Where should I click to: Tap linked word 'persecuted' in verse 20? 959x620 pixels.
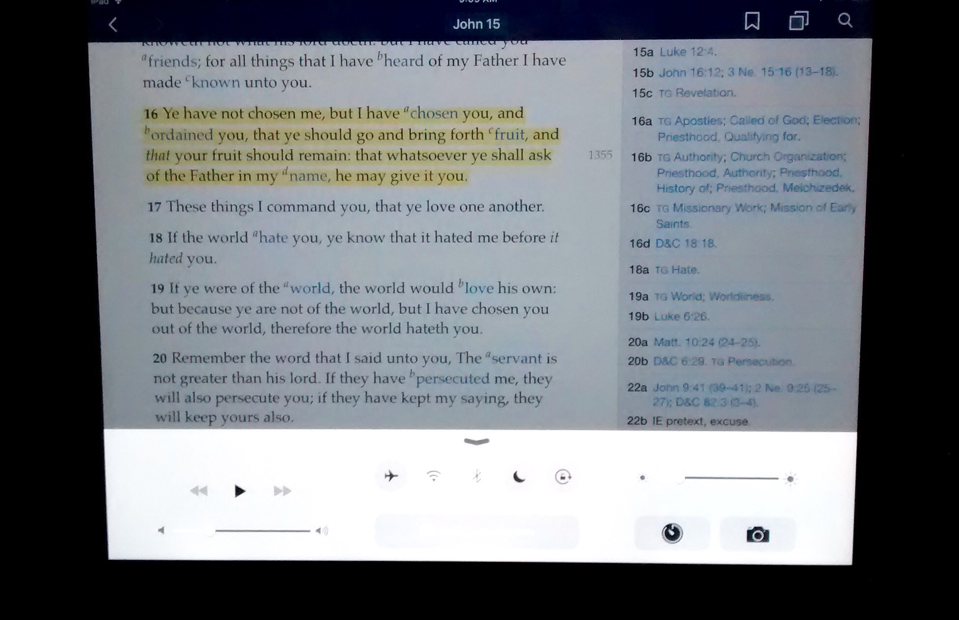pyautogui.click(x=452, y=379)
